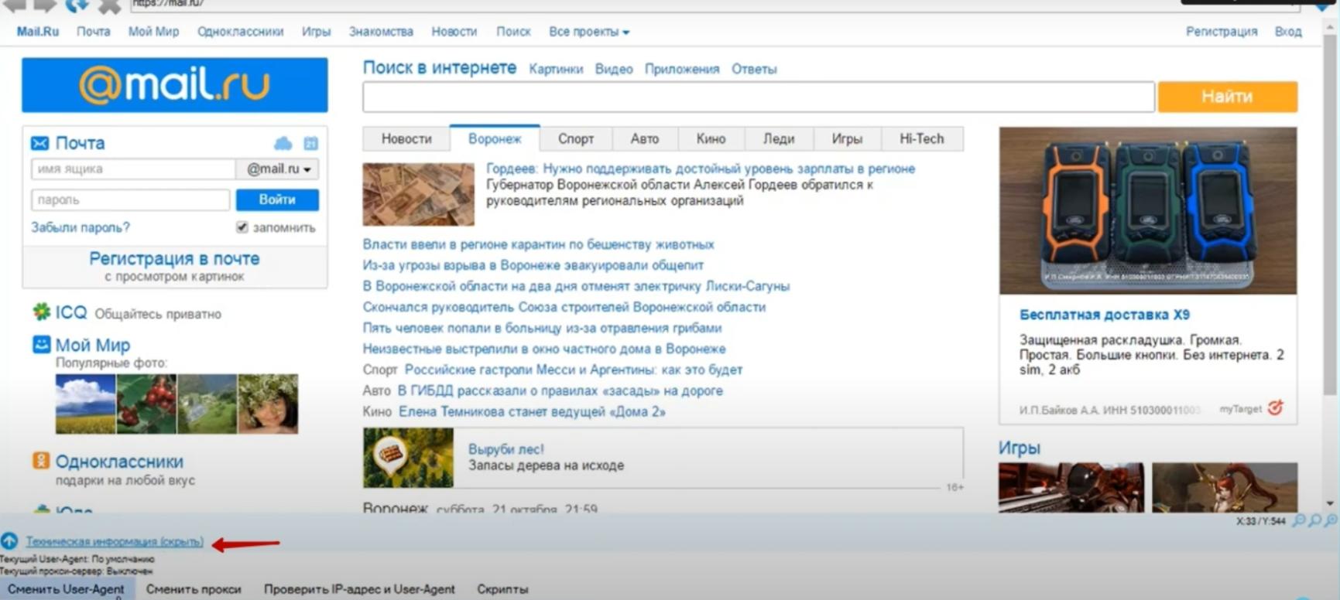Click the leftmost magnifier zoom icon

point(1299,520)
